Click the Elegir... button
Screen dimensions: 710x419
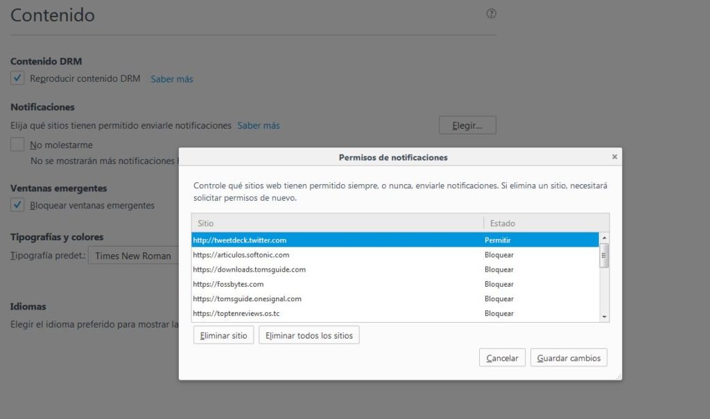tap(467, 125)
